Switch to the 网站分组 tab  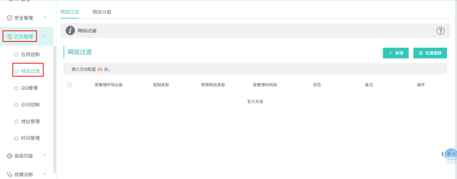(x=102, y=12)
